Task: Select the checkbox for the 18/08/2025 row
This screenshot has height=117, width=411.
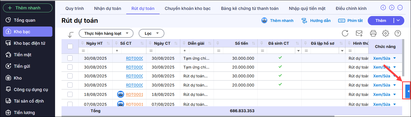Action: 70,94
